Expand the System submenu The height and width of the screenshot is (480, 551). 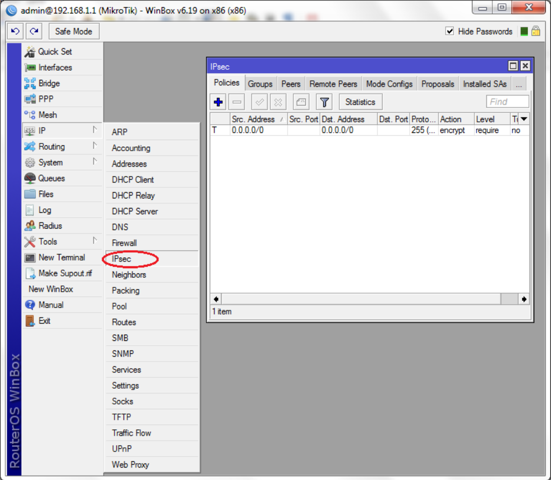(x=63, y=163)
